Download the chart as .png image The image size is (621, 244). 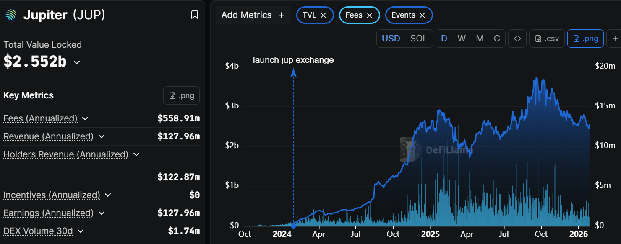585,39
